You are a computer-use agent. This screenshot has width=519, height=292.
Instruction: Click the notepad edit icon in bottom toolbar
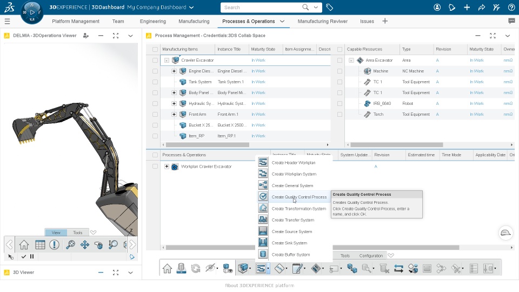tap(297, 269)
